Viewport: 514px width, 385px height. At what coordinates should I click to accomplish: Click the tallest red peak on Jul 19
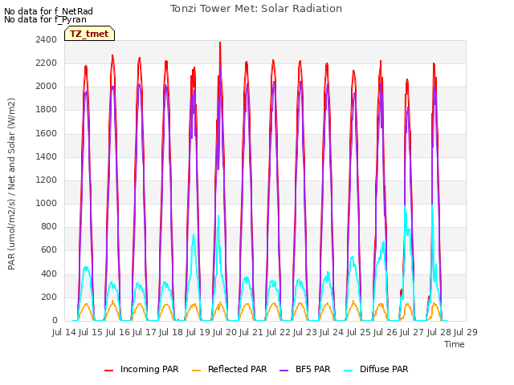(x=220, y=43)
